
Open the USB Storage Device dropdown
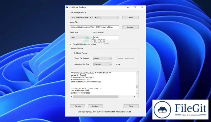94,18
